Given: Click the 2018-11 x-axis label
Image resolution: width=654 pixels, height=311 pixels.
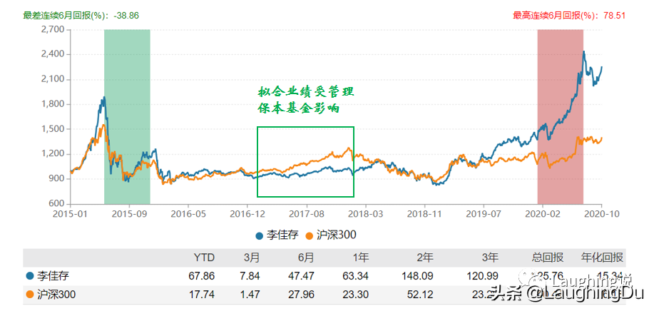Looking at the screenshot, I should click(x=424, y=213).
